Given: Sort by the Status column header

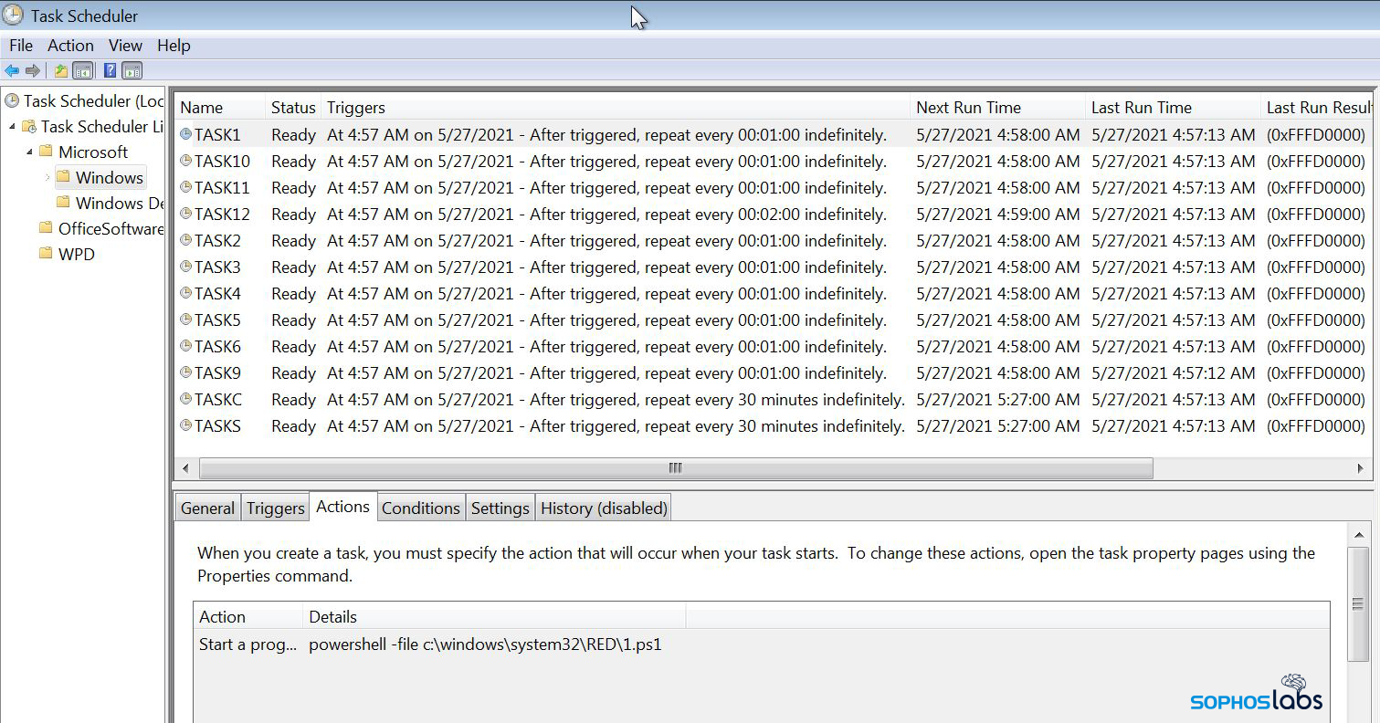Looking at the screenshot, I should click(x=293, y=108).
